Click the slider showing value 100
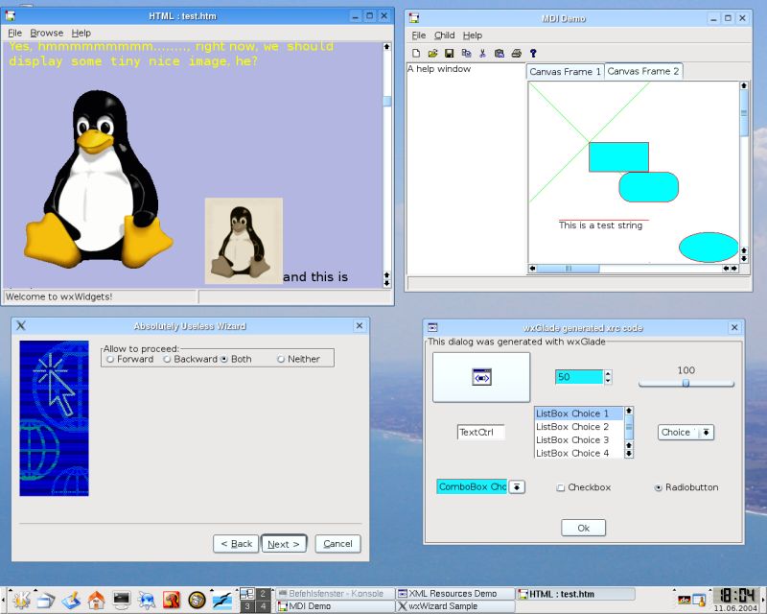 [x=685, y=382]
